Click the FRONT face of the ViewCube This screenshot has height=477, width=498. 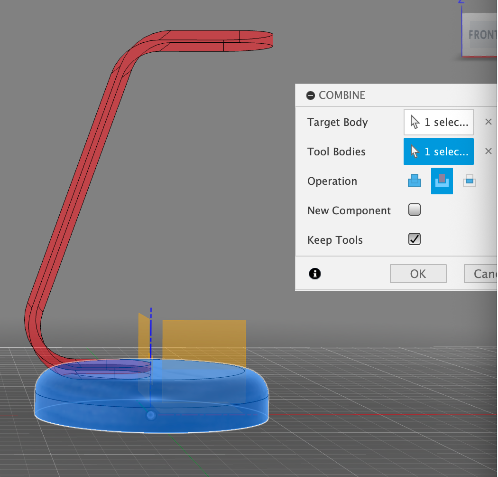pos(480,35)
